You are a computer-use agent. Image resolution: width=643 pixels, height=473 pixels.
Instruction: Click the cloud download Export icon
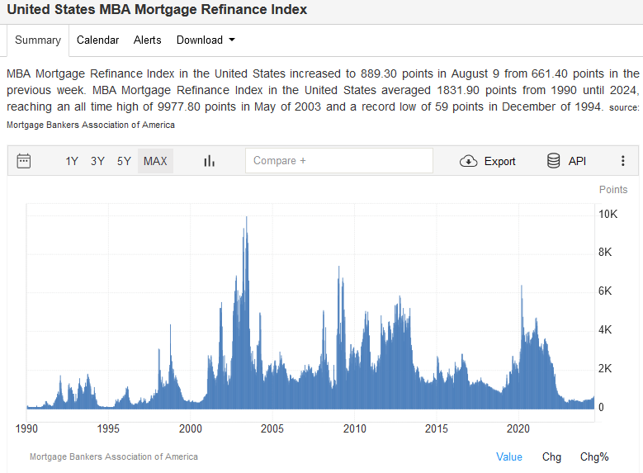coord(469,161)
